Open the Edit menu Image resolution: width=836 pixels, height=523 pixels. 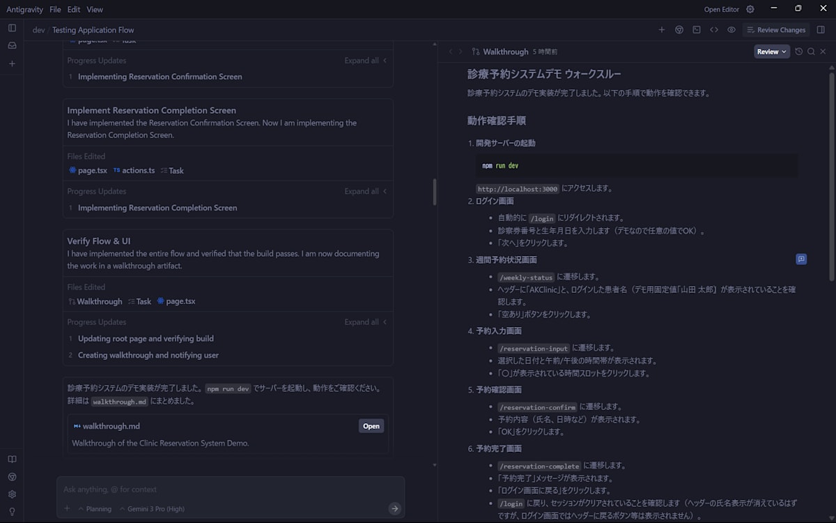tap(74, 10)
